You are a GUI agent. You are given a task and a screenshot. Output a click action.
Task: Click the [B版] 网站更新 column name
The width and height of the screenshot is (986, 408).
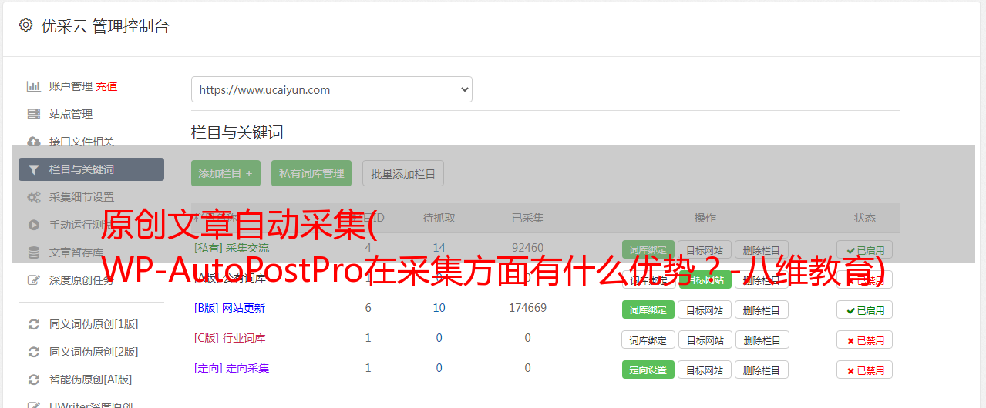[229, 308]
